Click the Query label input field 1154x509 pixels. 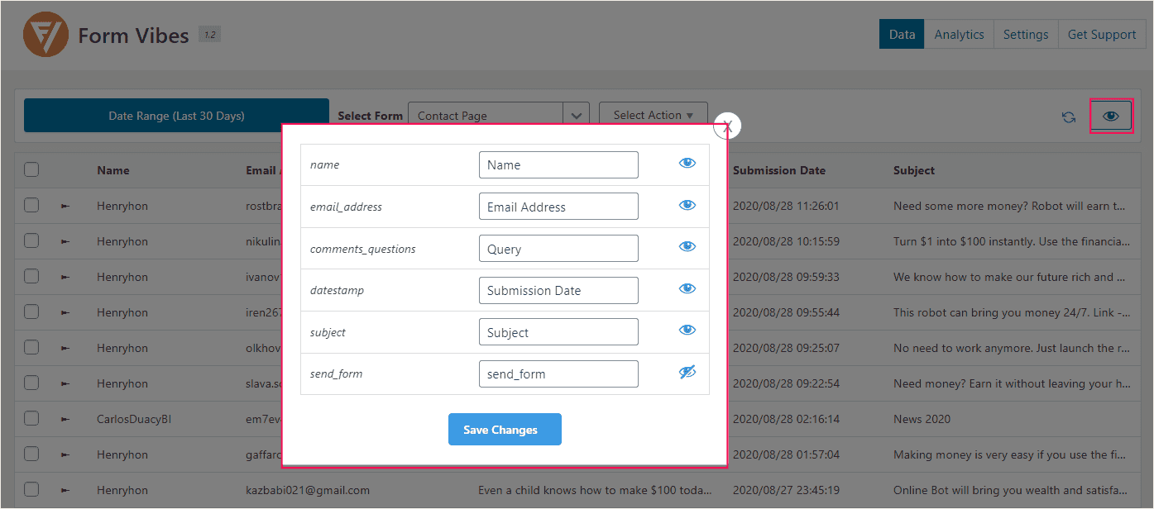[x=558, y=249]
